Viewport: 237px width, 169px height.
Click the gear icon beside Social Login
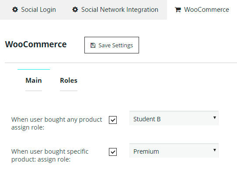point(15,10)
